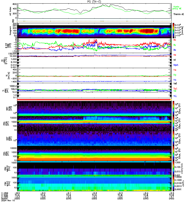Image resolution: width=191 pixels, height=204 pixels.
Task: Click the bright red Keogram patch near 0240
Action: 71,31
